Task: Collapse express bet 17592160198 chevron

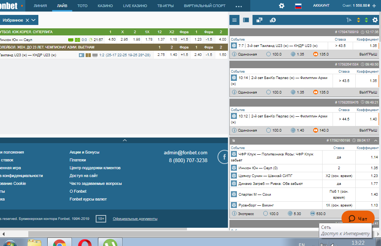Action: [376, 140]
